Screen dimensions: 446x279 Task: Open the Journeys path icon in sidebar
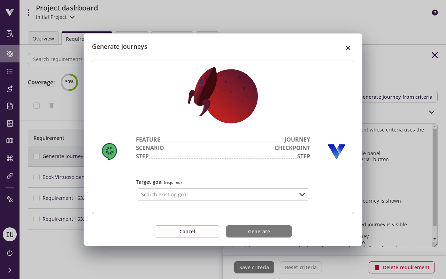pos(9,88)
